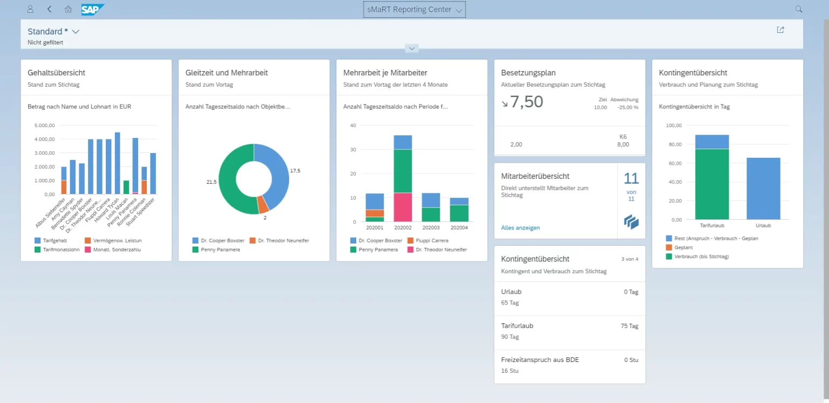Image resolution: width=829 pixels, height=403 pixels.
Task: Click the share icon on the filter bar
Action: 780,30
